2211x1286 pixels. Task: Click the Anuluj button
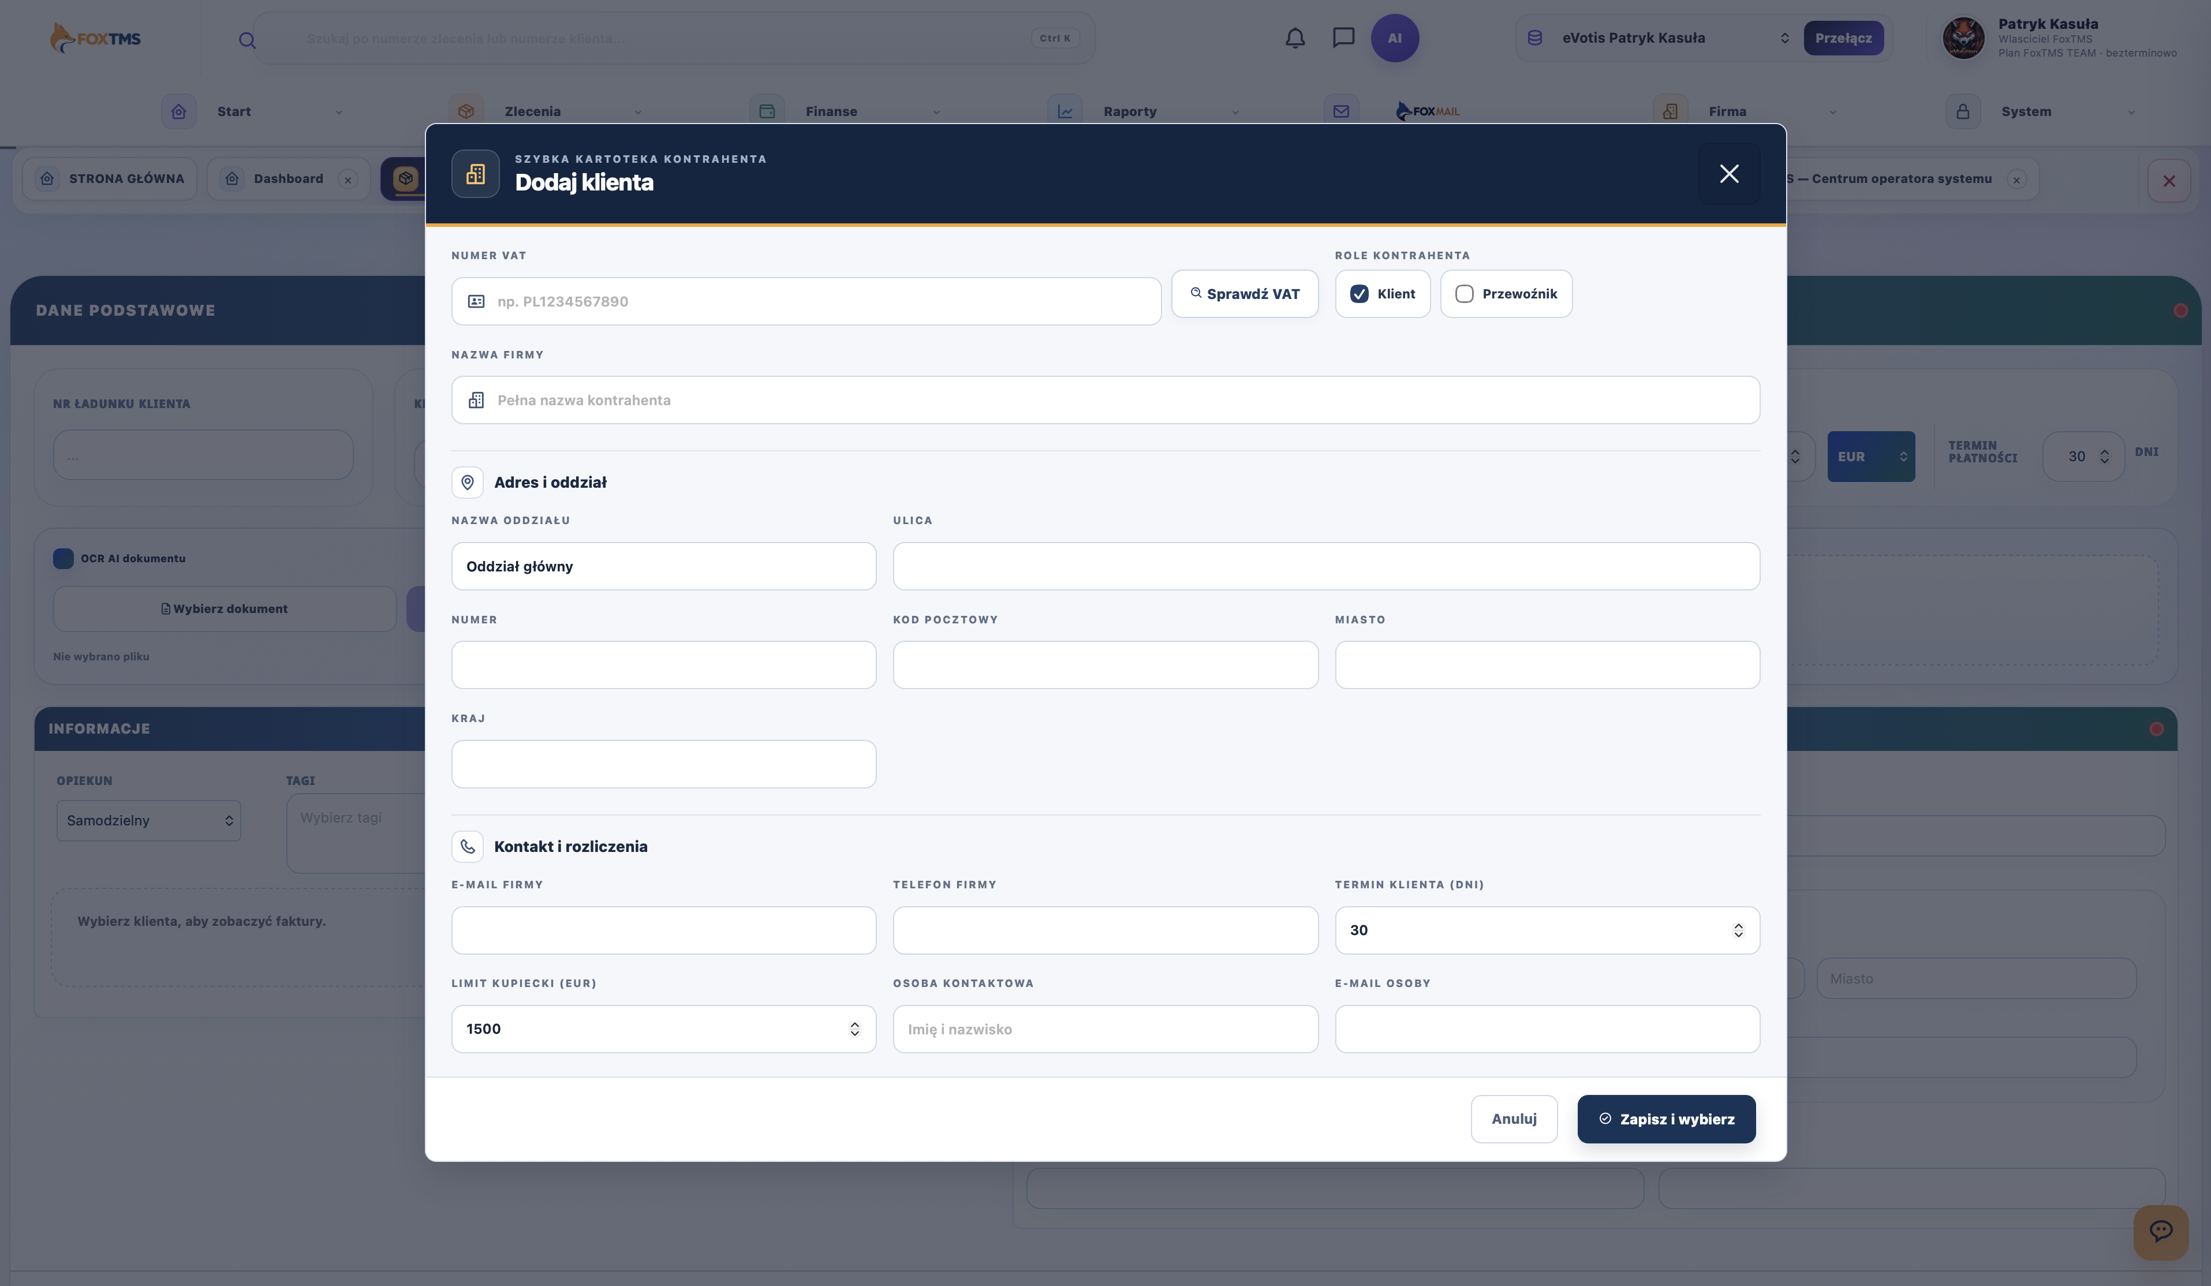click(1514, 1119)
